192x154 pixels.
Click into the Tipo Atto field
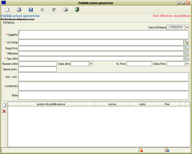pos(101,59)
